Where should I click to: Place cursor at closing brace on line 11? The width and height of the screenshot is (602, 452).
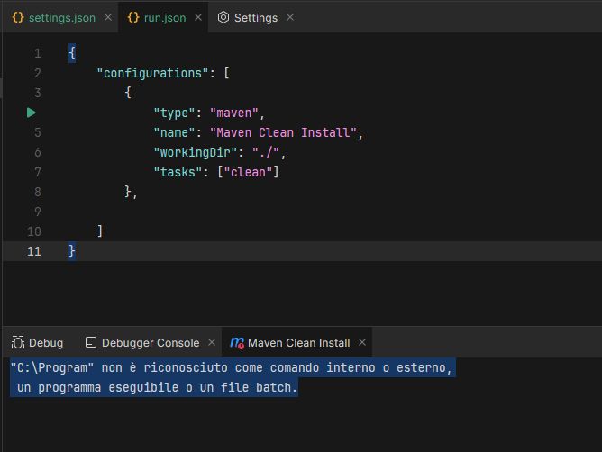pos(72,251)
